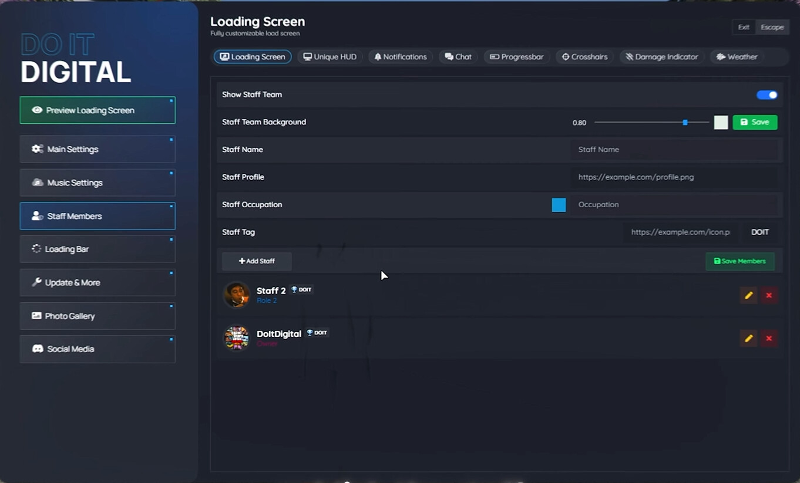800x483 pixels.
Task: Switch to the Unique HUD tab
Action: tap(330, 57)
